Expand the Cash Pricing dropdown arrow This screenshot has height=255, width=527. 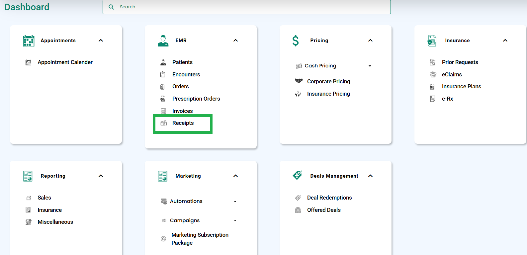[370, 66]
